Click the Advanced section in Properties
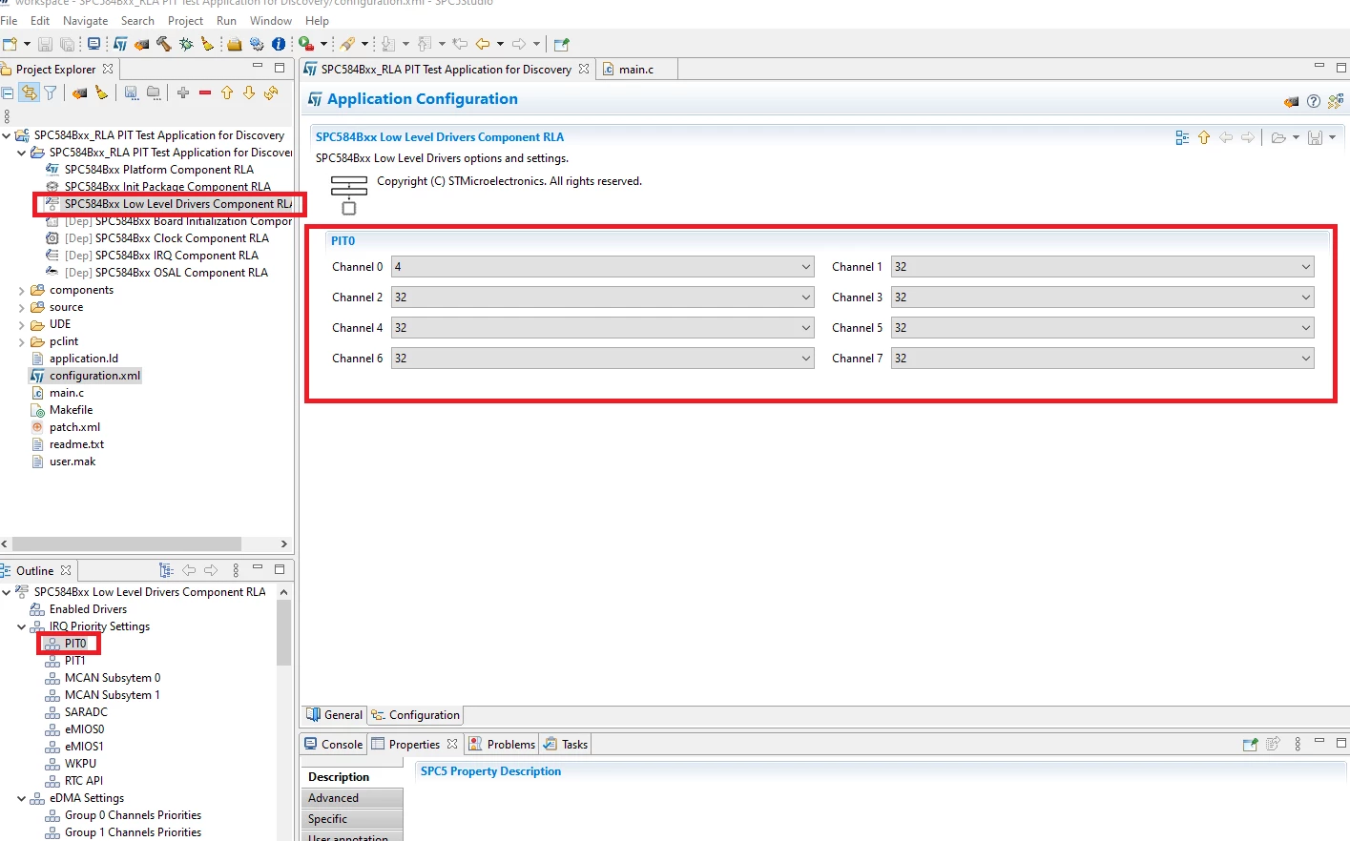This screenshot has height=841, width=1350. [x=353, y=798]
